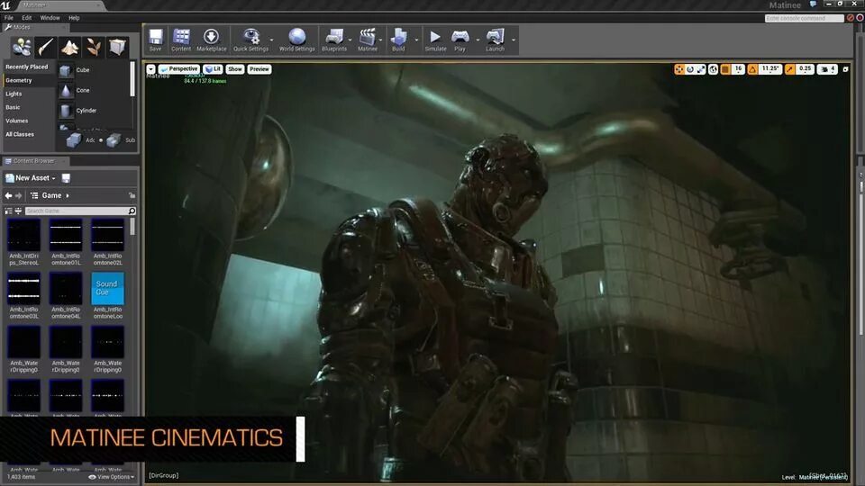
Task: Toggle rotation snapping in the viewport
Action: tap(752, 69)
